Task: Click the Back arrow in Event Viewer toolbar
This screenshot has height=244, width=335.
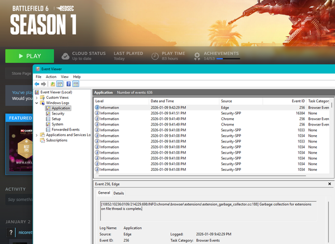Action: point(37,84)
